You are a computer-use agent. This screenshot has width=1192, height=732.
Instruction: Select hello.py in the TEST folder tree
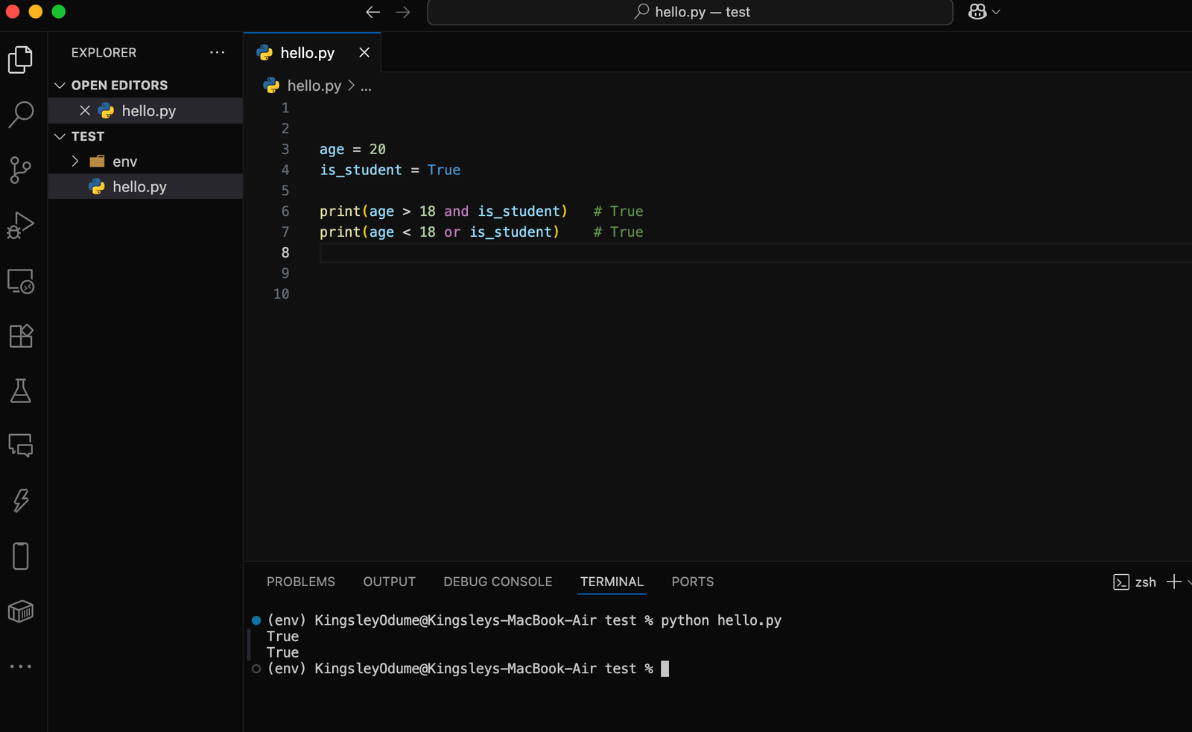(x=142, y=186)
